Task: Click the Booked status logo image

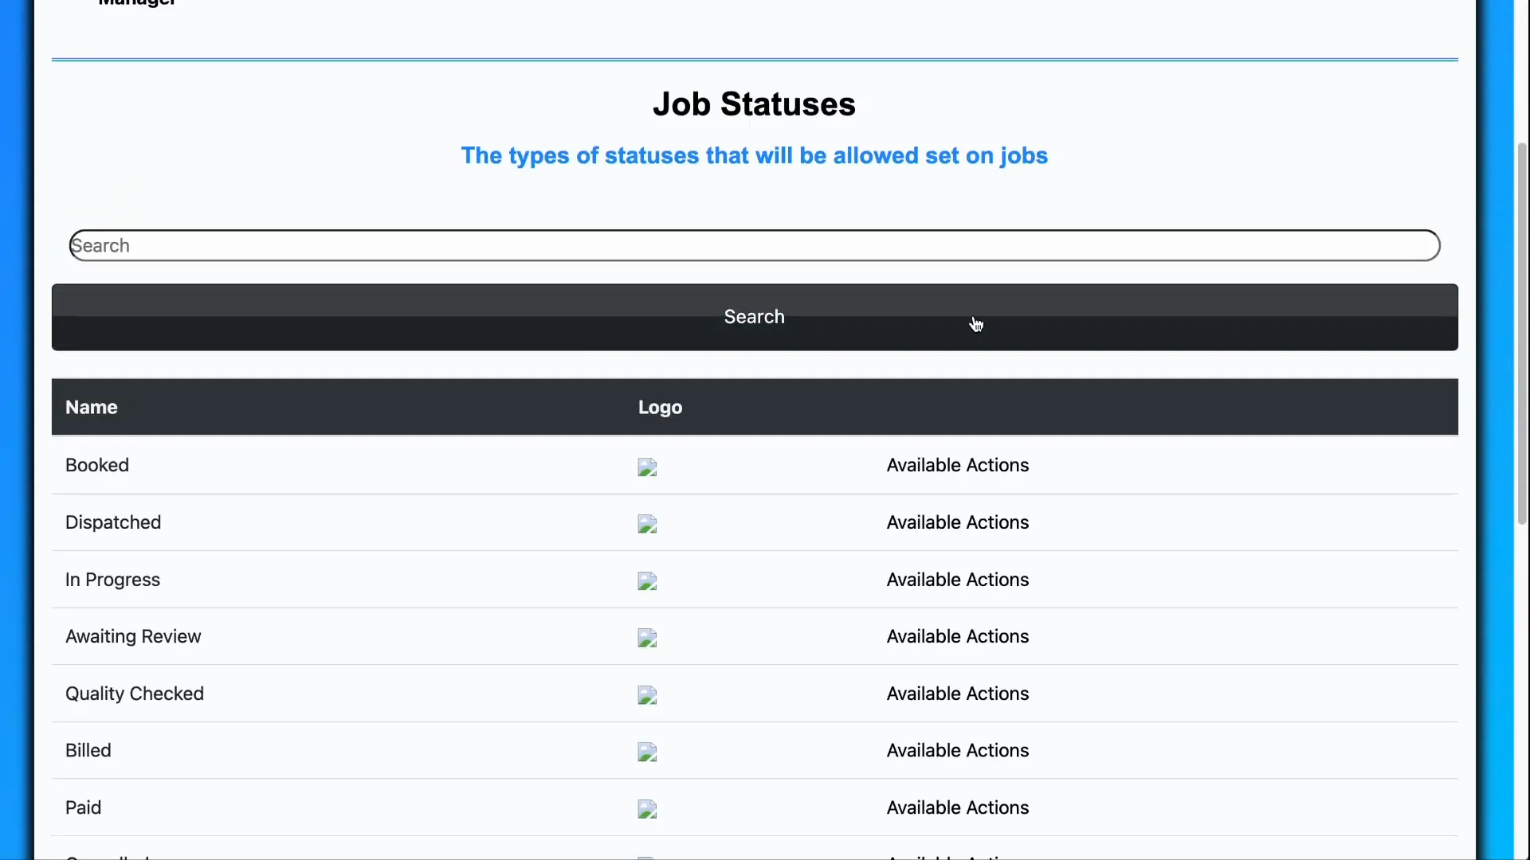Action: pyautogui.click(x=647, y=467)
